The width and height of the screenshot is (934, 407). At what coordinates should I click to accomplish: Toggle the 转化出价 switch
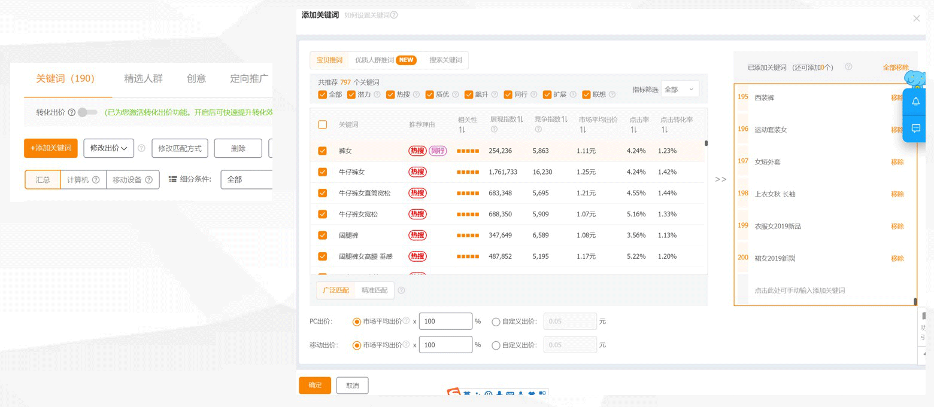click(87, 112)
